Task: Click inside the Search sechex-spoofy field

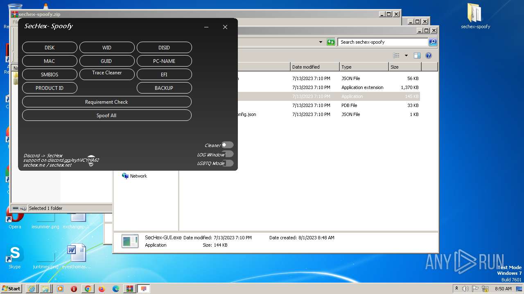Action: [383, 42]
